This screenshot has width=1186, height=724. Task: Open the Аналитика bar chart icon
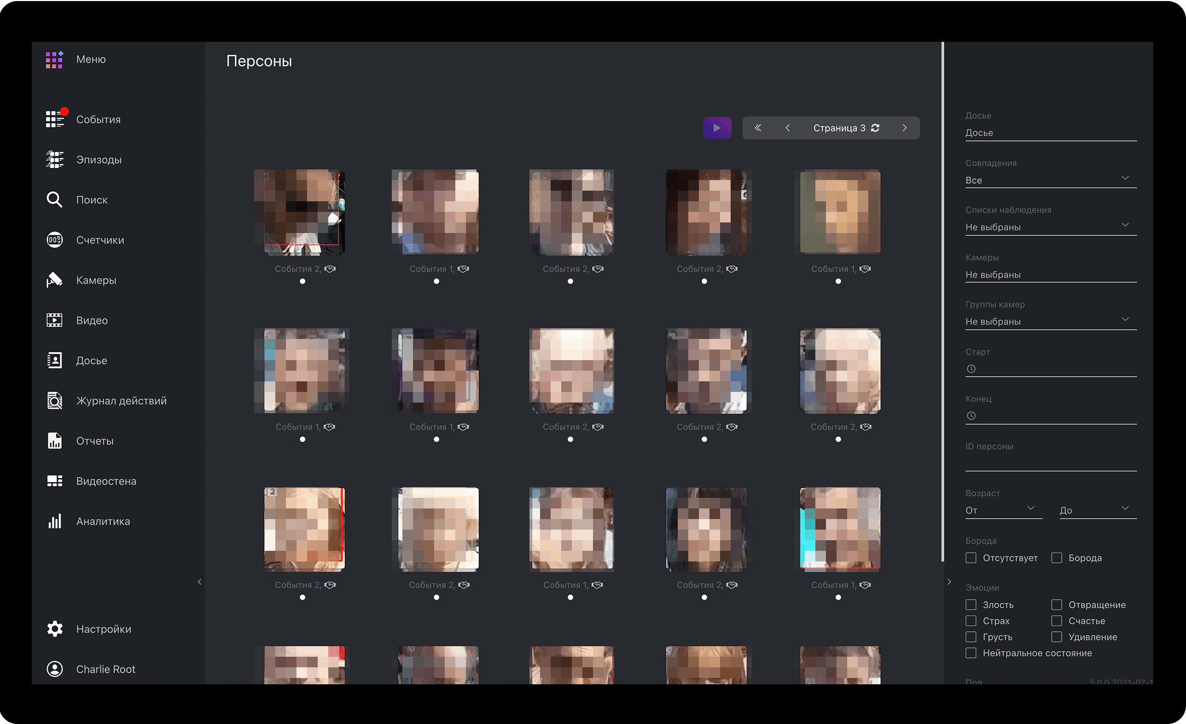pyautogui.click(x=55, y=521)
